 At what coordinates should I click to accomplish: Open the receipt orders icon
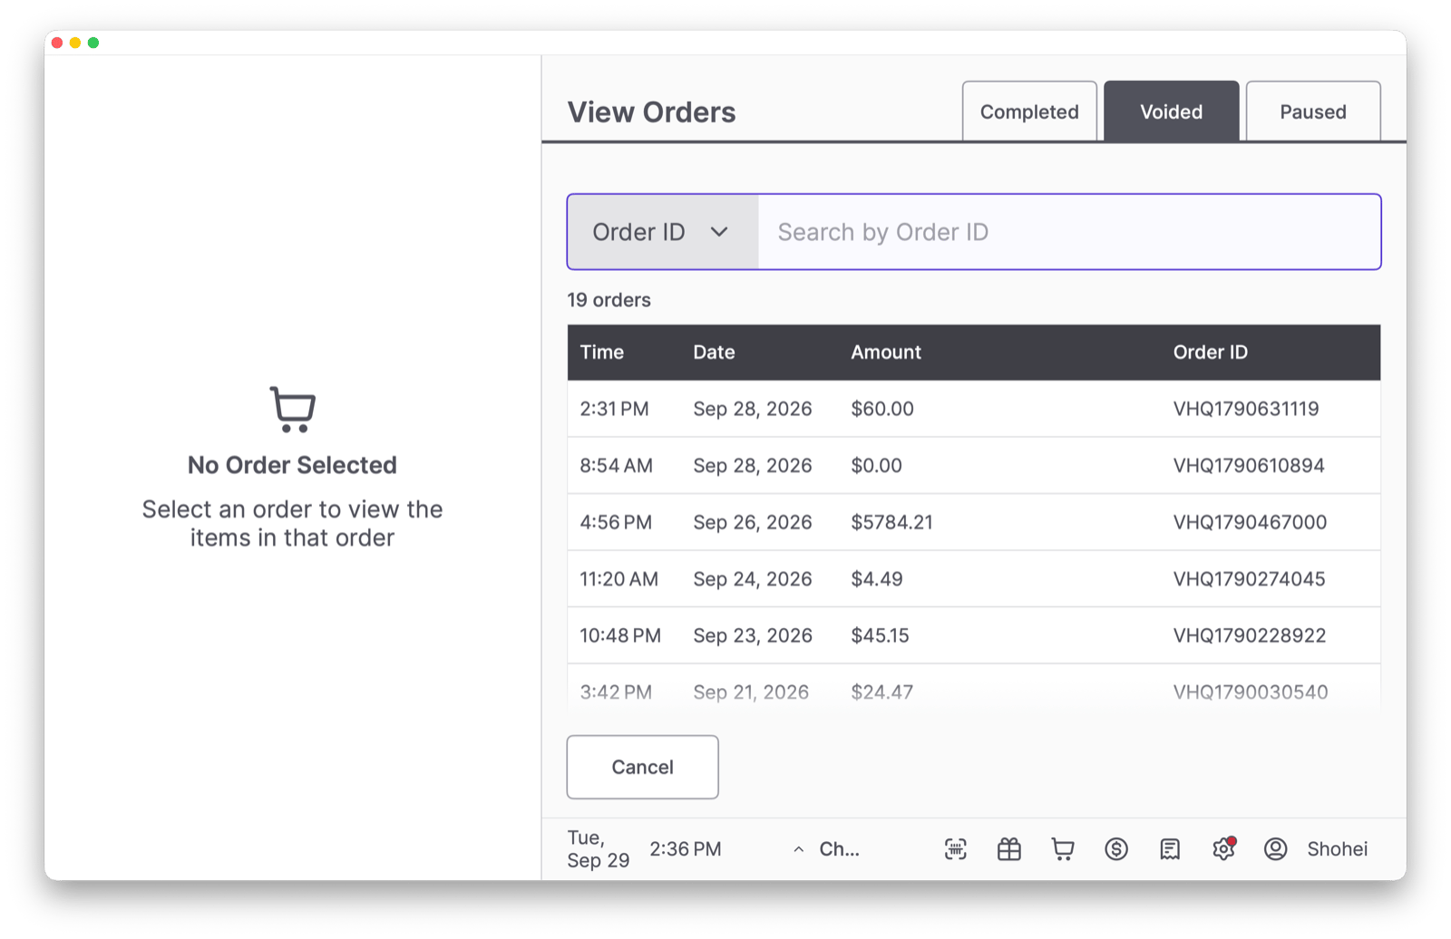[1170, 849]
